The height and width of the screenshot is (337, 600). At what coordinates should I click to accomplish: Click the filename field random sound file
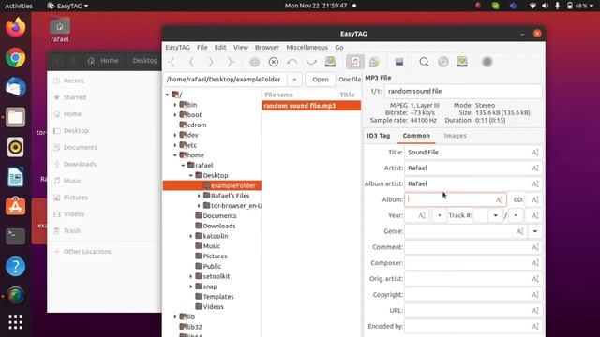pyautogui.click(x=463, y=92)
